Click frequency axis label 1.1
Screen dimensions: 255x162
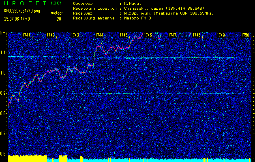4,53
